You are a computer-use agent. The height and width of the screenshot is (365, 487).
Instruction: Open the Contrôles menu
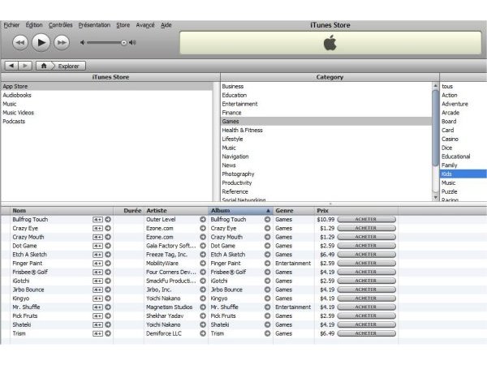(x=61, y=25)
